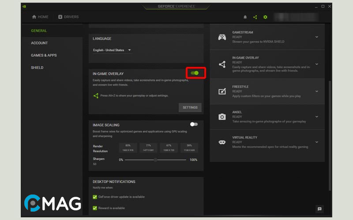Image resolution: width=353 pixels, height=220 pixels.
Task: Click the blurred user account name
Action: point(296,17)
